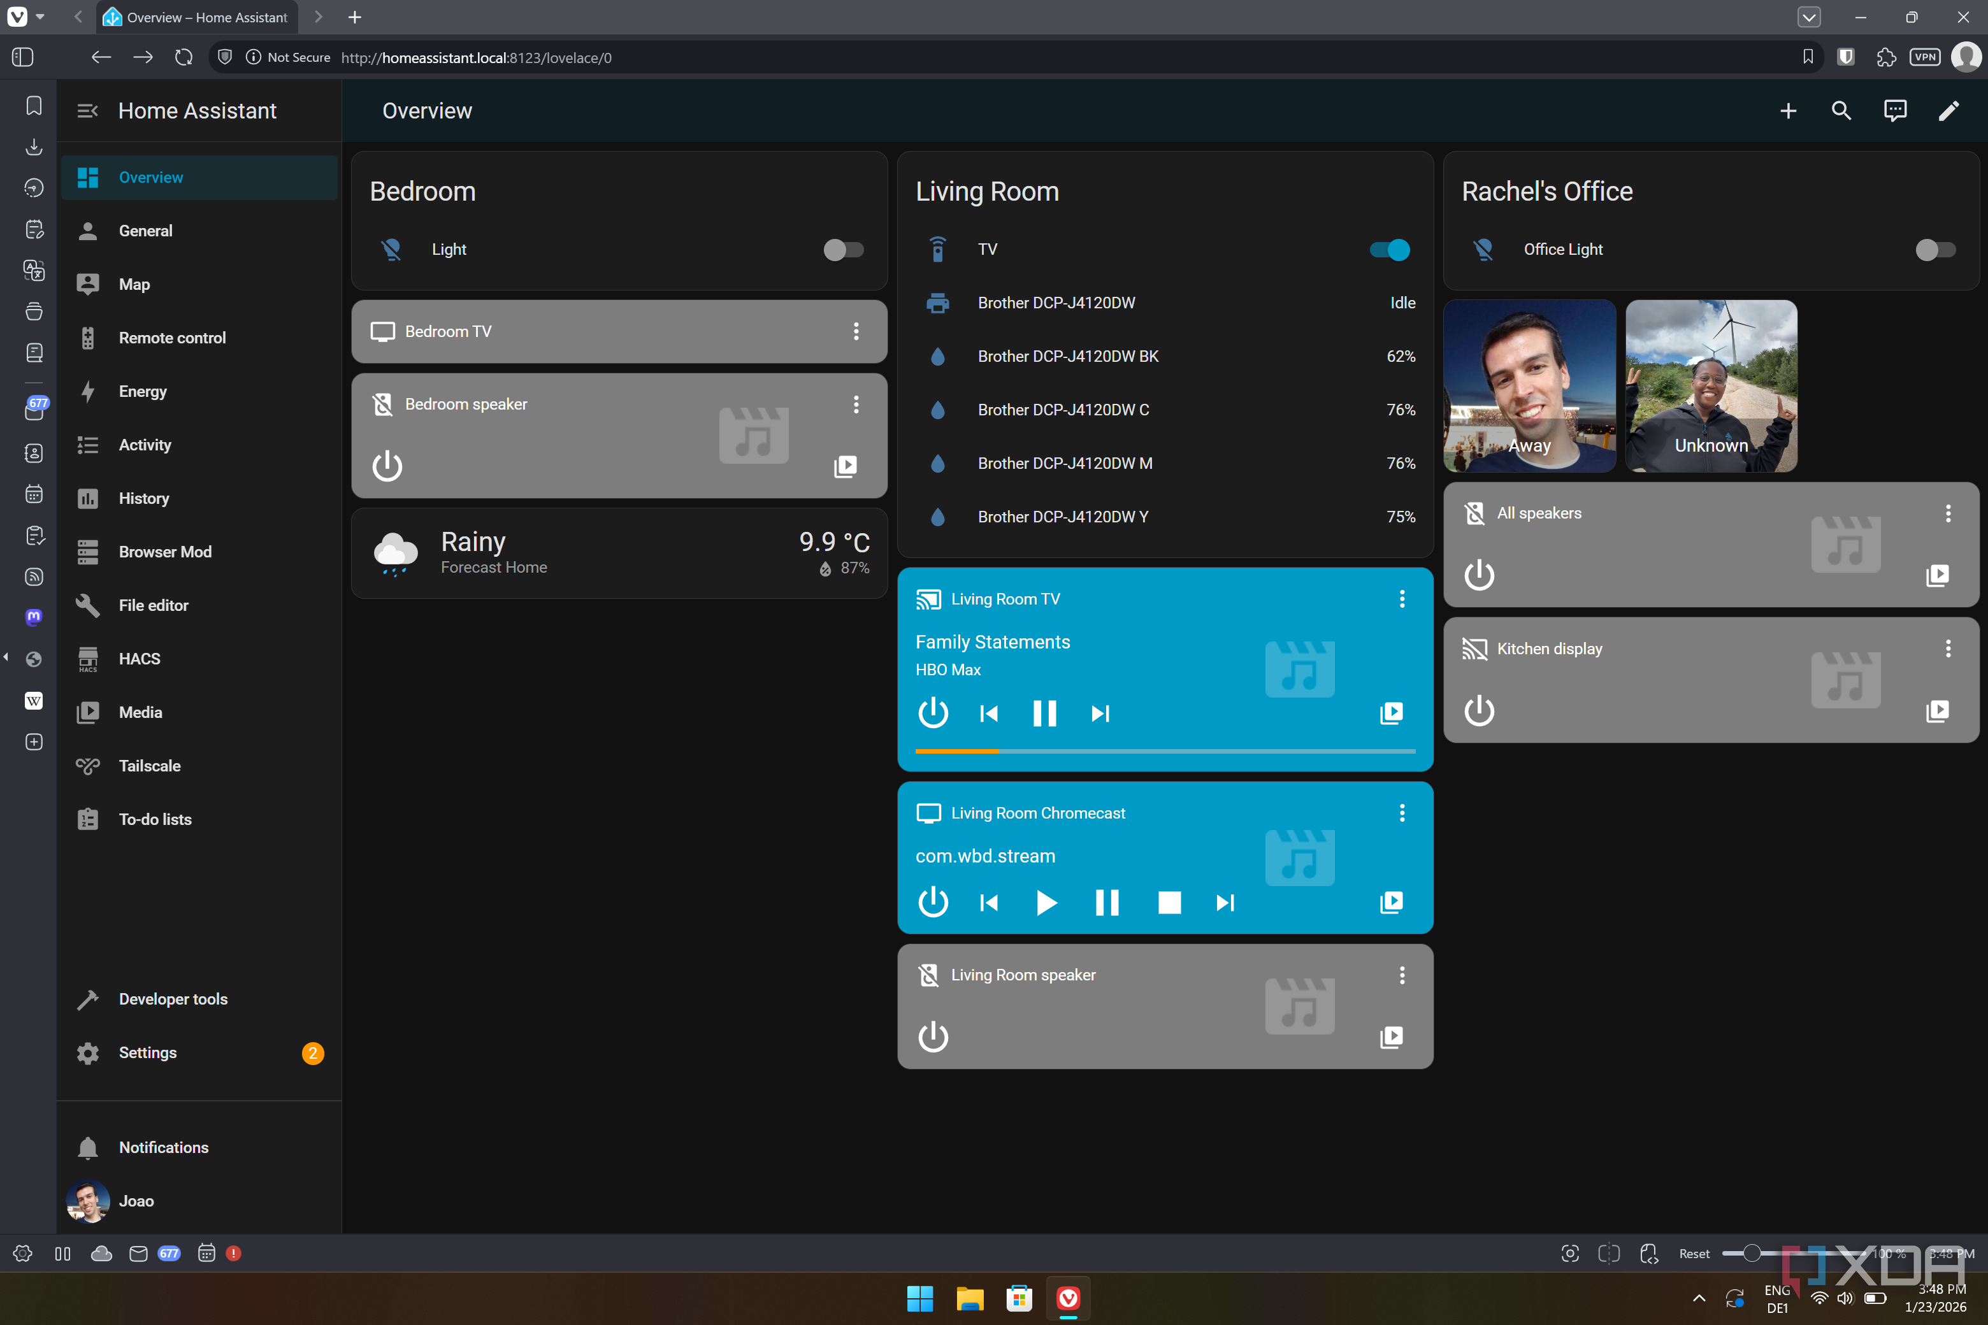Open Bedroom TV three-dot menu
This screenshot has width=1988, height=1325.
tap(856, 331)
